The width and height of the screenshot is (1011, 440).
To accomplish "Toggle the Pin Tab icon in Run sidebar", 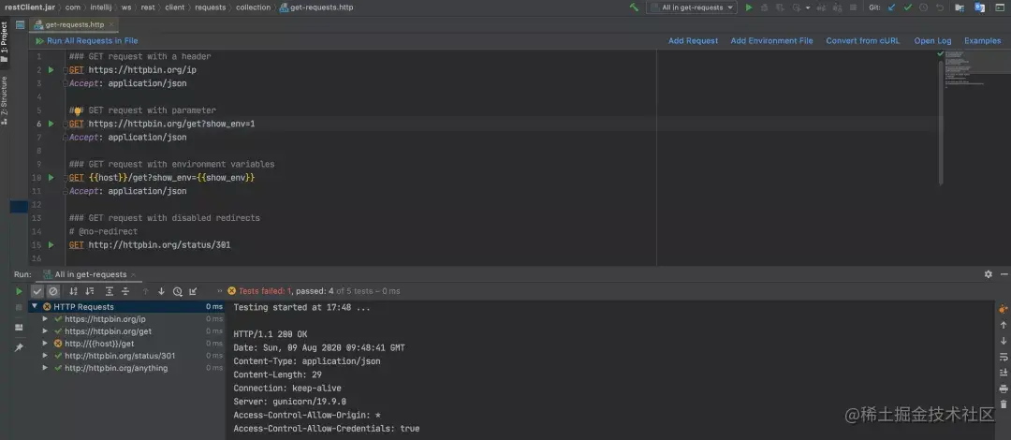I will tap(19, 347).
